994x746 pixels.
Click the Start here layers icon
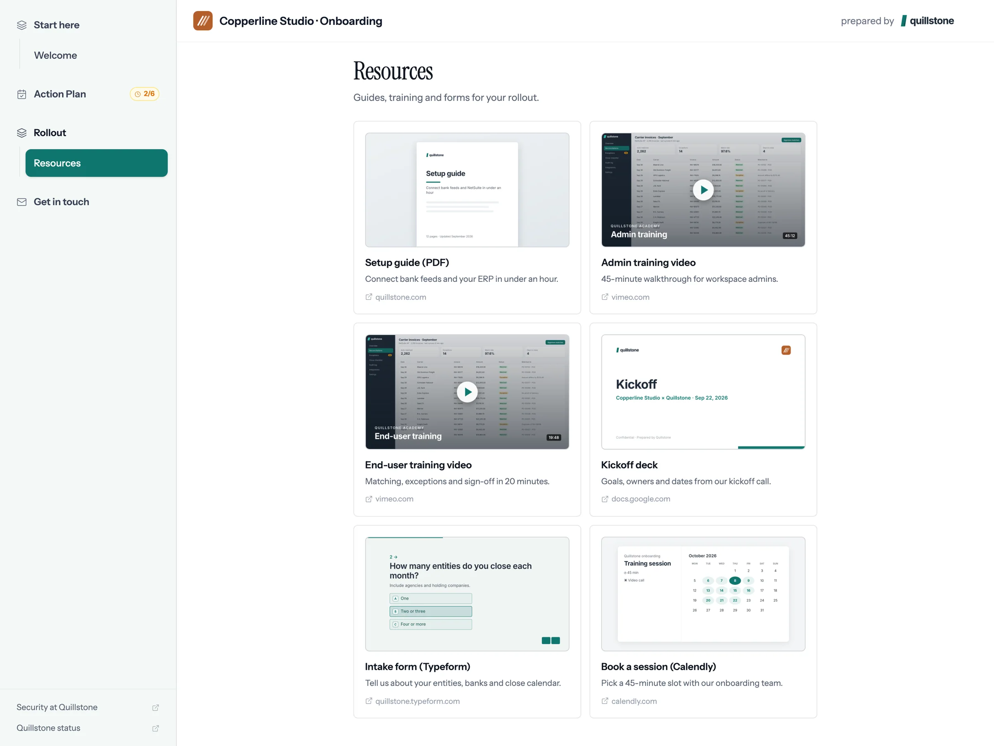pos(22,25)
